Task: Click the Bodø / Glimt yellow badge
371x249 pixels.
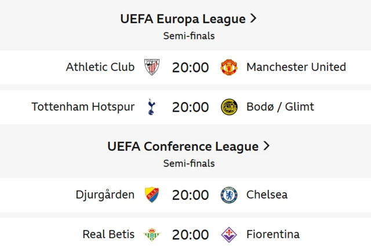Action: coord(229,107)
